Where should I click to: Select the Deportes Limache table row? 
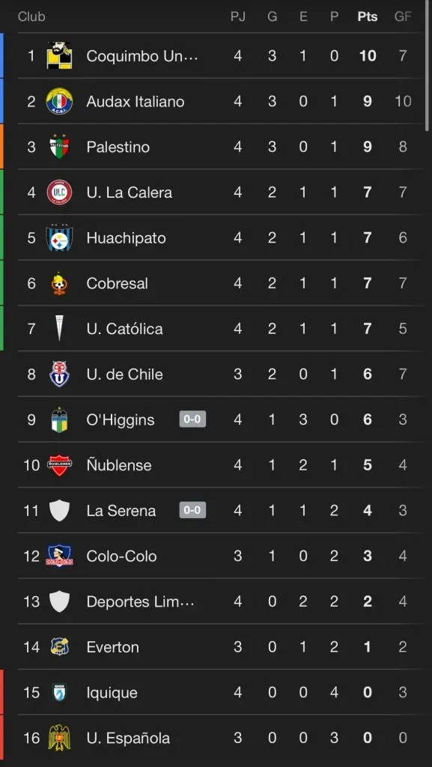(220, 601)
